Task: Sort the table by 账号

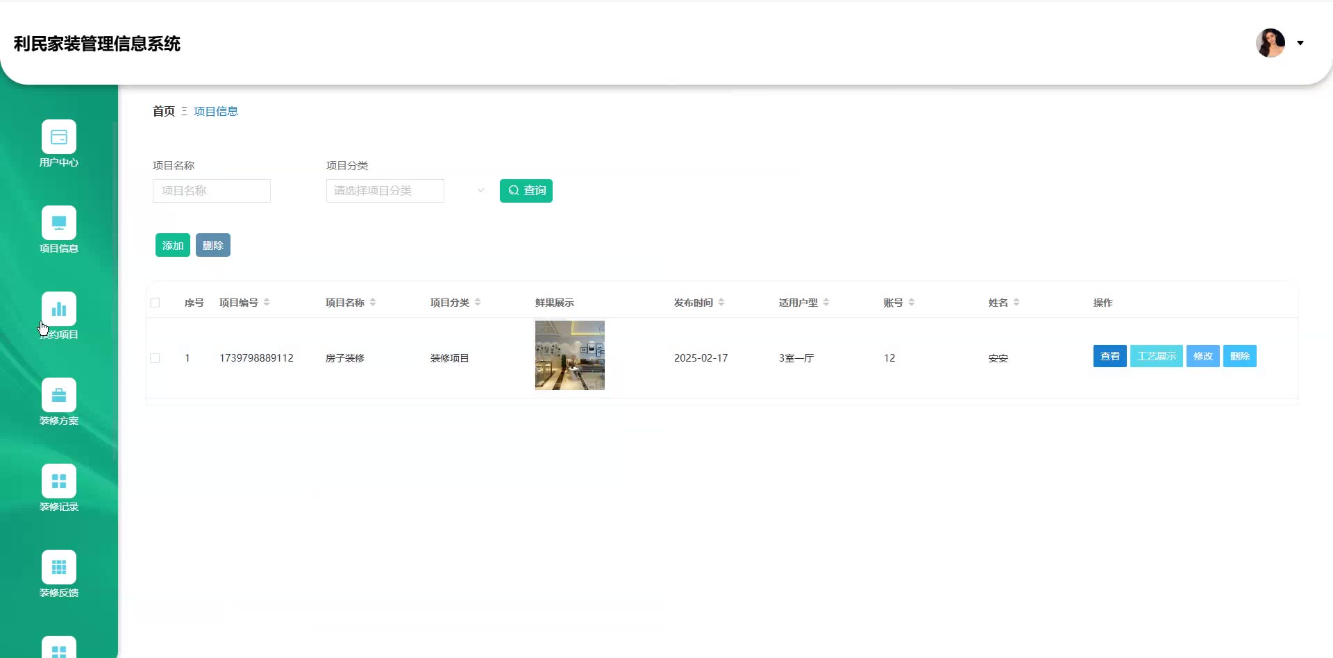Action: [912, 302]
